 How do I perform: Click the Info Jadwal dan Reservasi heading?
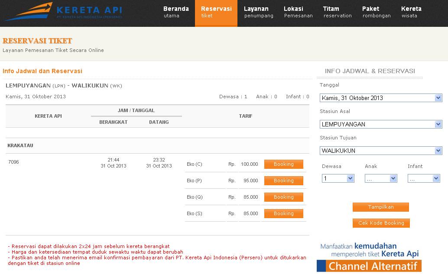coord(42,71)
